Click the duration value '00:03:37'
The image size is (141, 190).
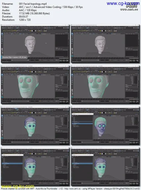[23, 17]
